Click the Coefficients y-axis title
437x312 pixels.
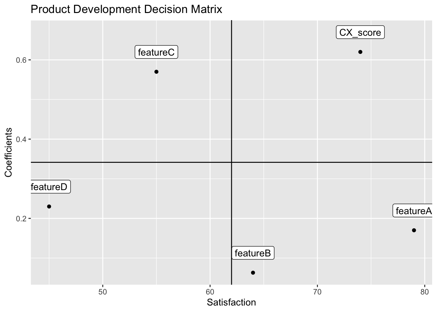tap(9, 152)
